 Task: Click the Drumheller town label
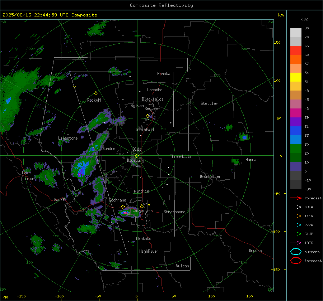210,176
